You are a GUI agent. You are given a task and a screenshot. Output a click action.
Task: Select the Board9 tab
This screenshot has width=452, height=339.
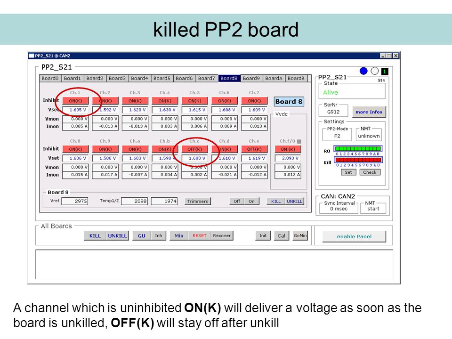pos(251,79)
